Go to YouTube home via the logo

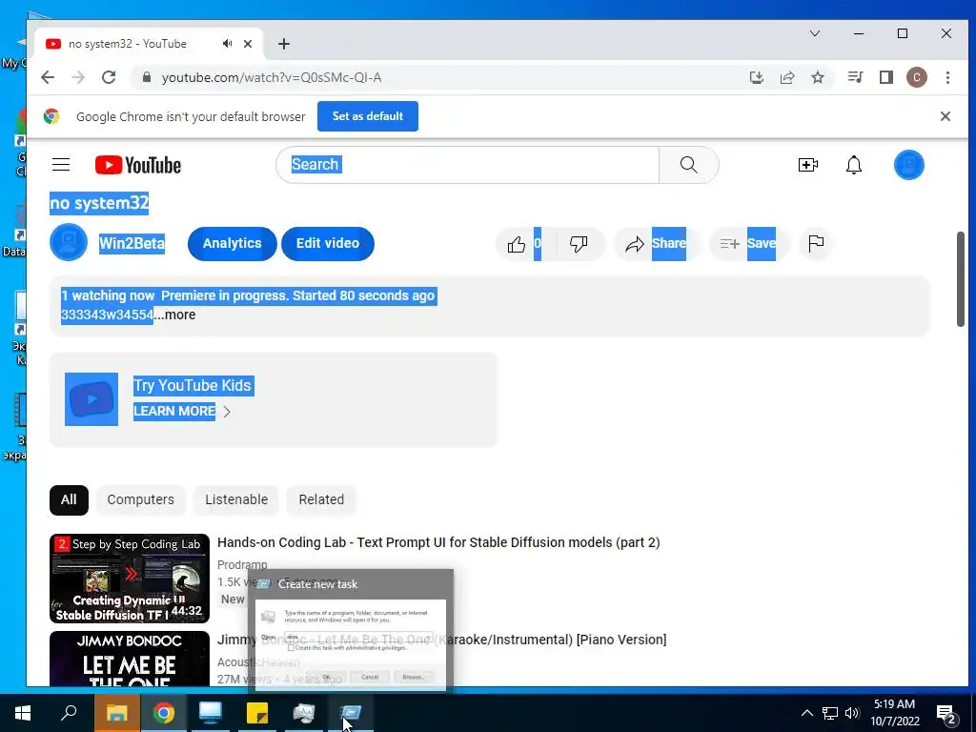137,165
